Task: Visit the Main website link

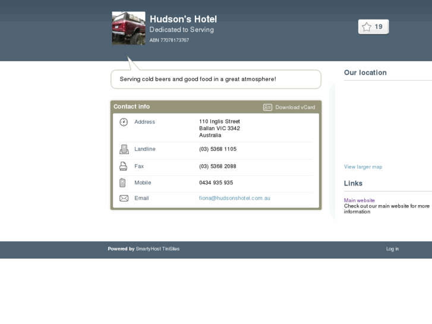Action: coord(360,200)
